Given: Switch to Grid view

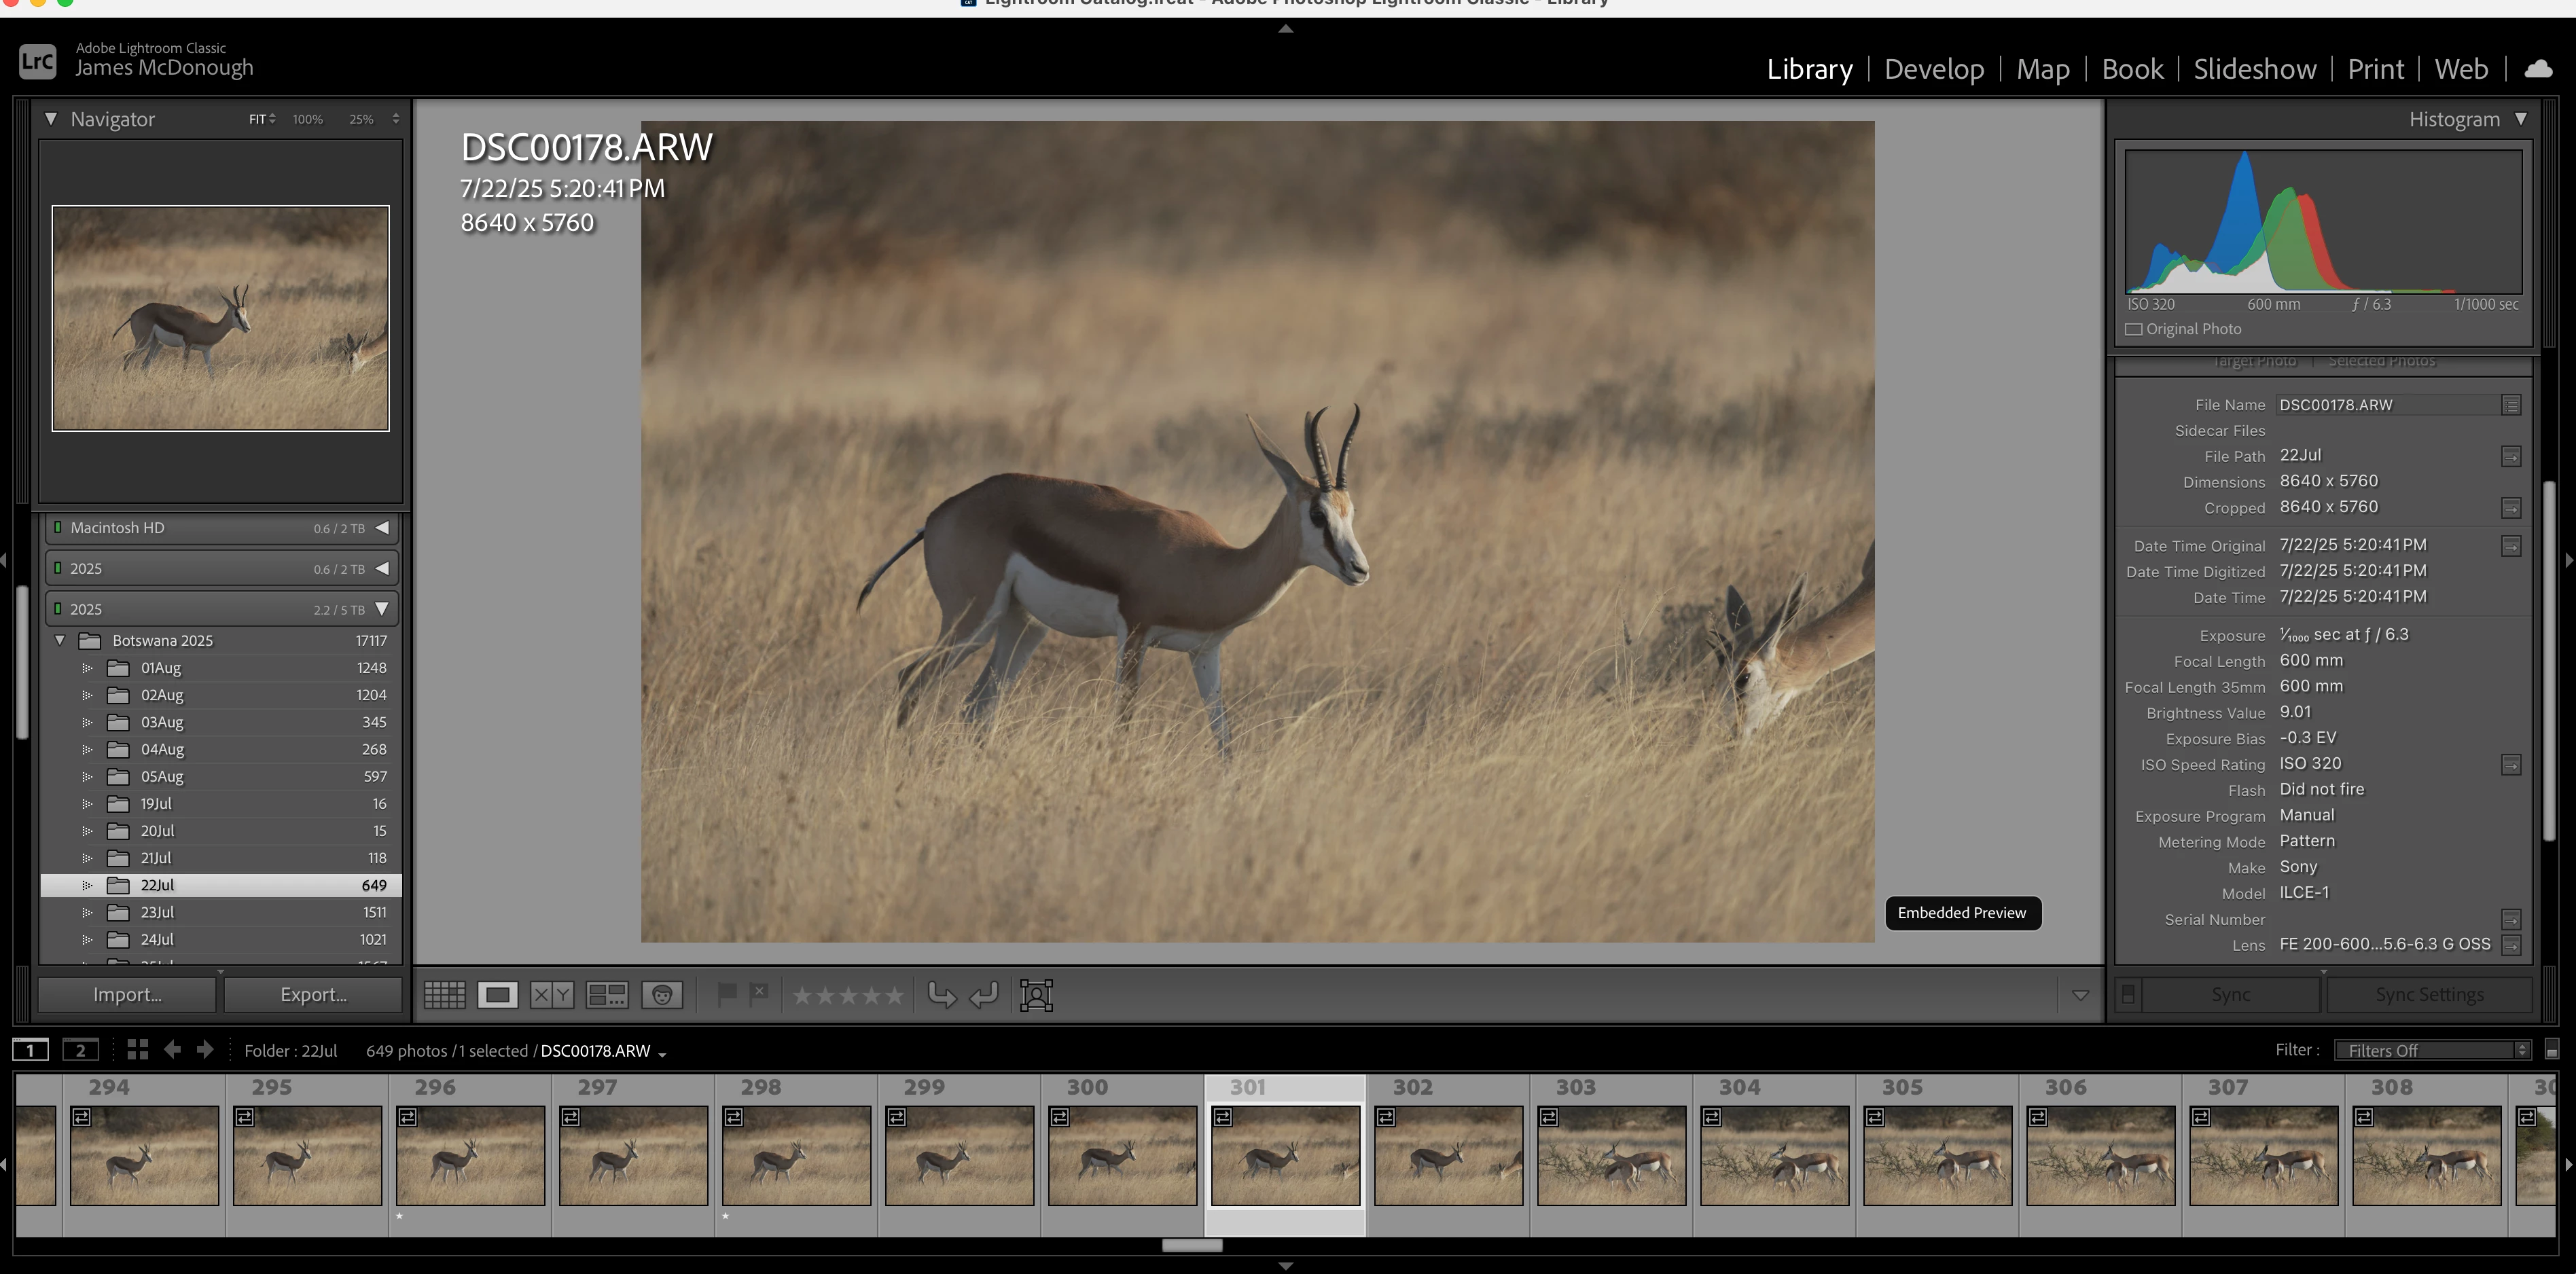Looking at the screenshot, I should point(444,995).
